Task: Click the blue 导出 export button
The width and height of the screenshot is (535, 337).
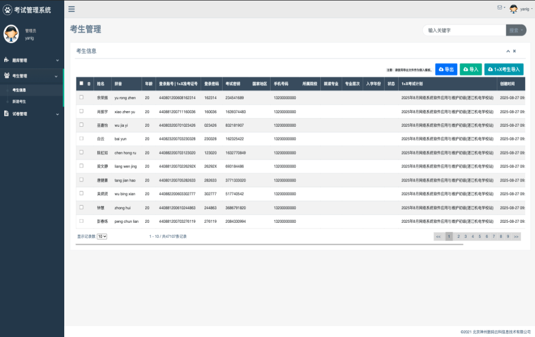Action: tap(446, 69)
